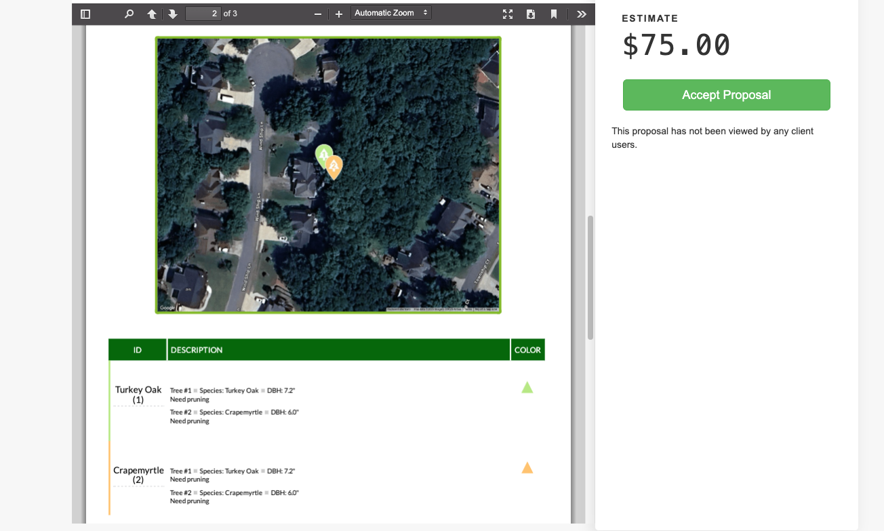This screenshot has width=884, height=531.
Task: Zoom out with the minus icon
Action: [x=317, y=14]
